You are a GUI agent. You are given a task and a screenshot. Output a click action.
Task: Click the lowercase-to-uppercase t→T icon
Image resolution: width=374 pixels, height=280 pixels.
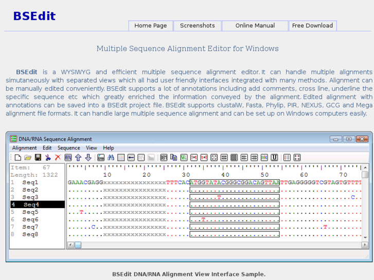204,158
